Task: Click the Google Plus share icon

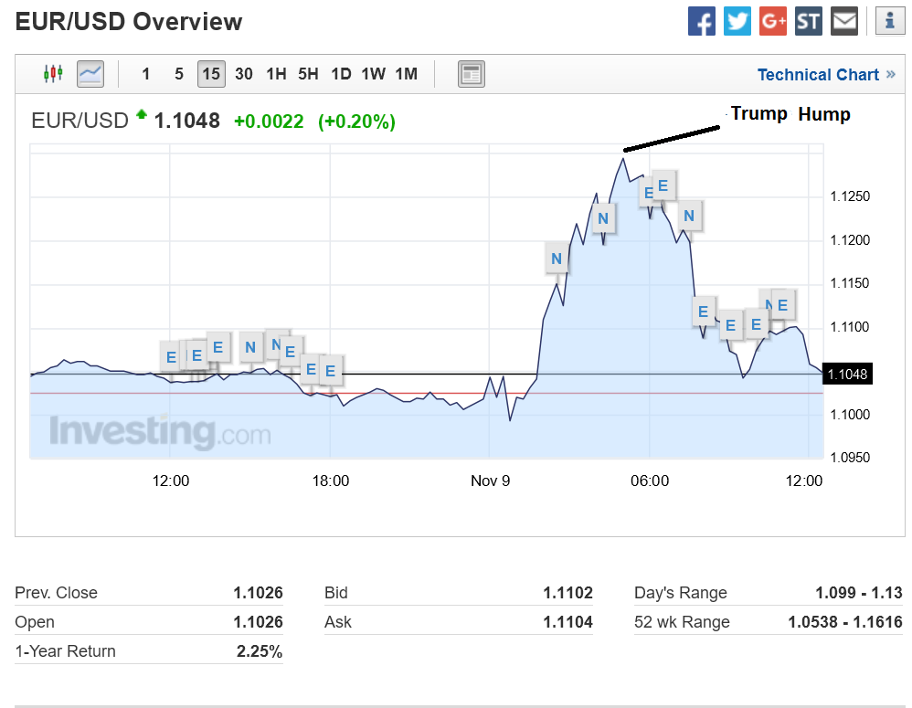Action: pyautogui.click(x=773, y=21)
